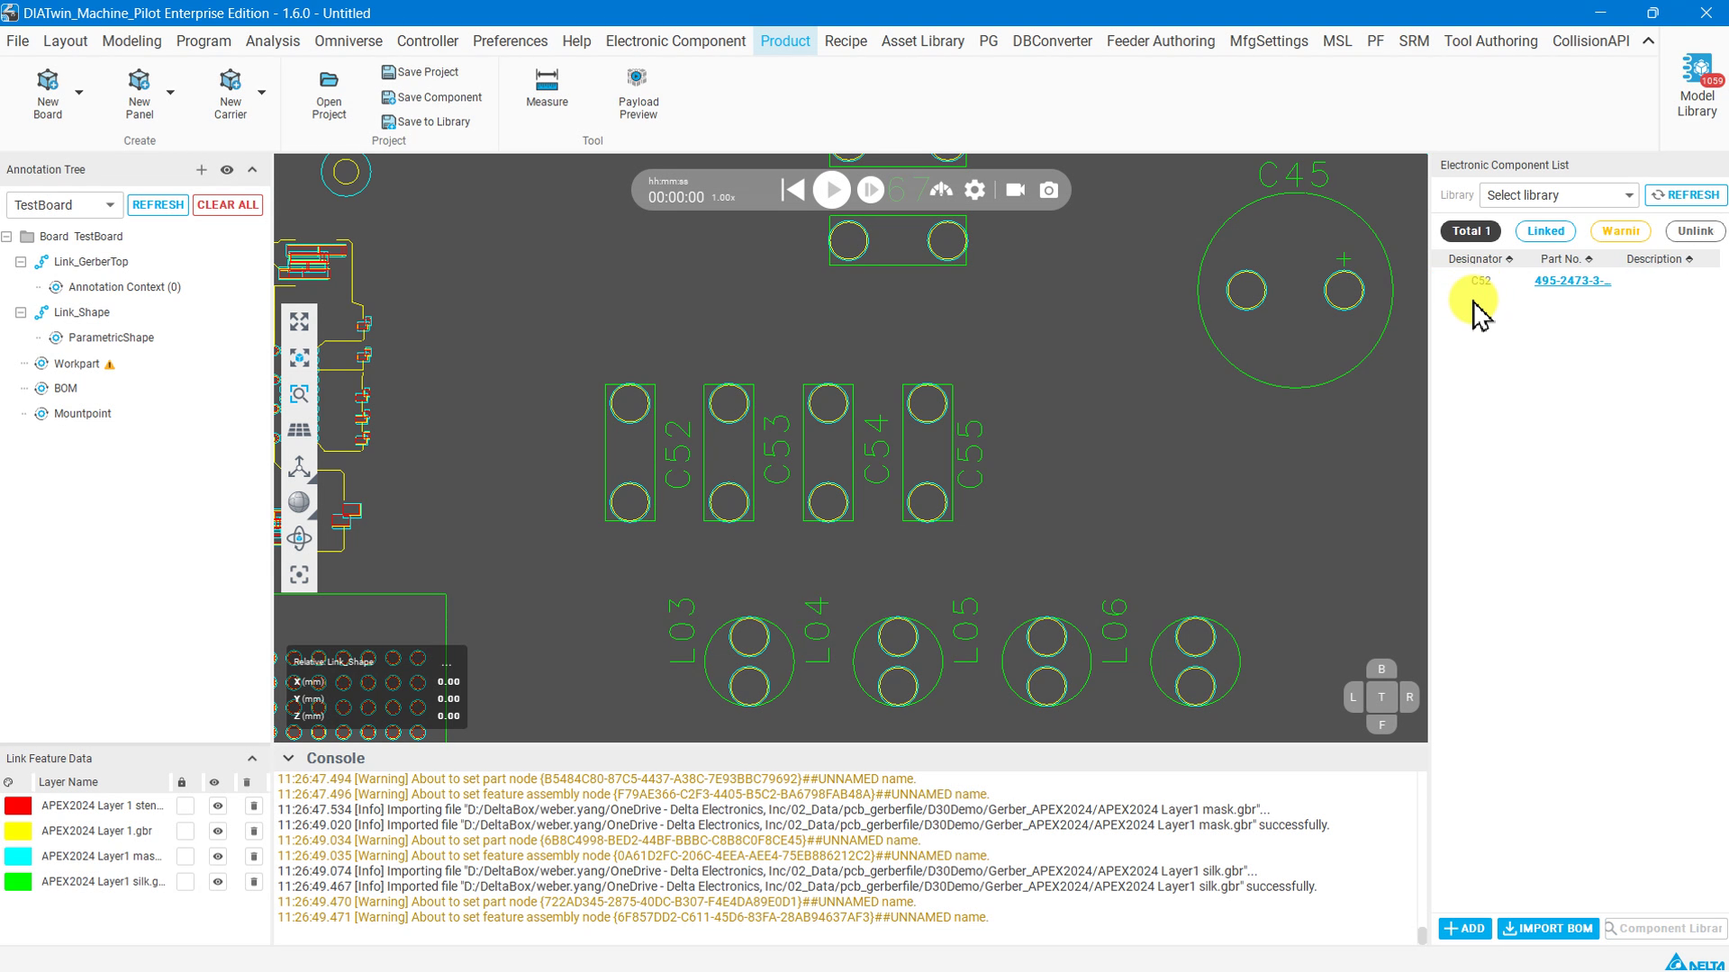Open the Select library dropdown
Viewport: 1729px width, 972px height.
click(x=1559, y=195)
